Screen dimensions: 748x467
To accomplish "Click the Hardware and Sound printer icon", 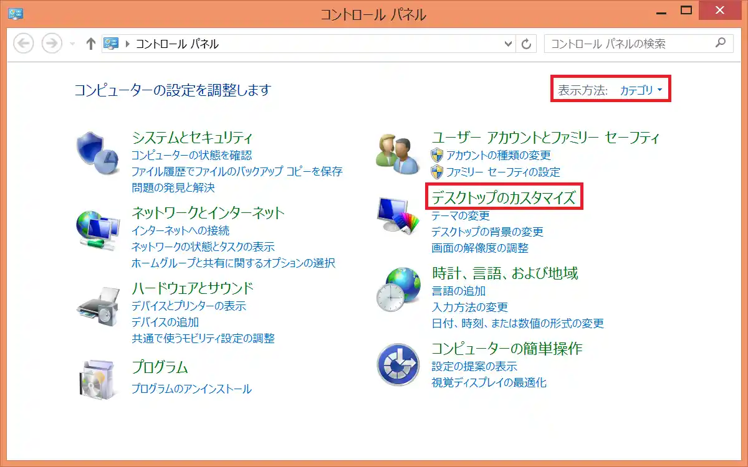I will coord(97,306).
